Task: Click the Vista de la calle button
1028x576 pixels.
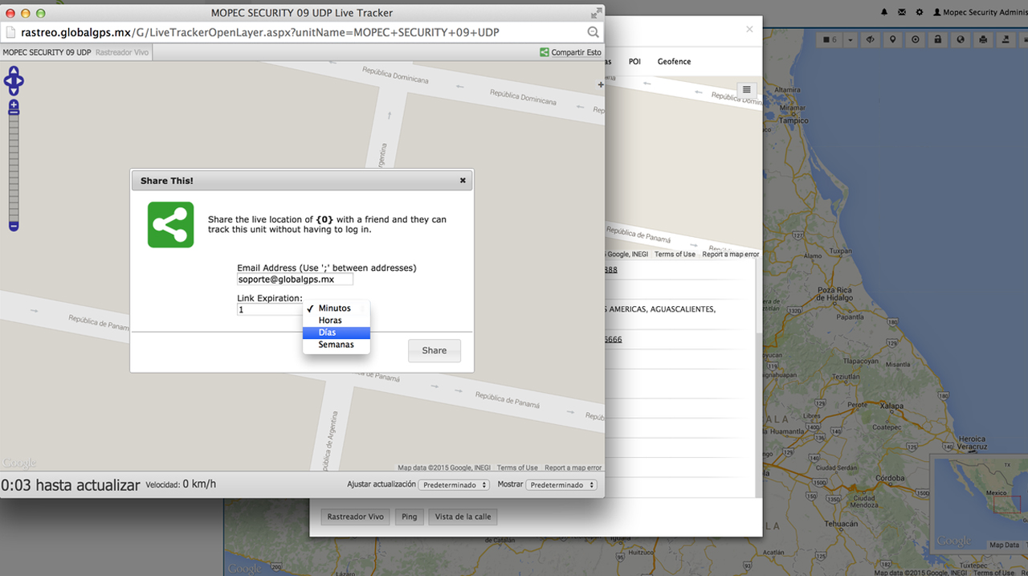Action: coord(463,517)
